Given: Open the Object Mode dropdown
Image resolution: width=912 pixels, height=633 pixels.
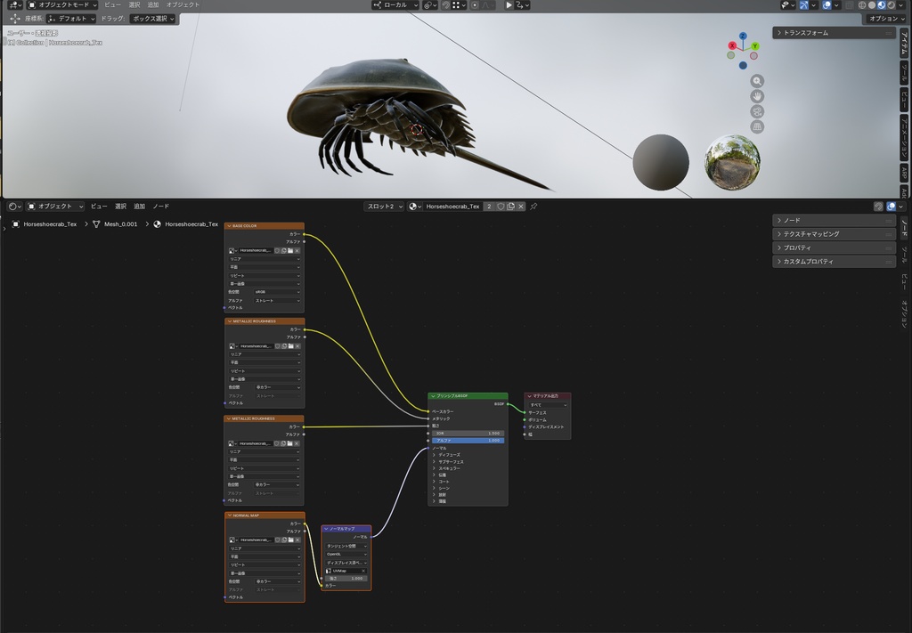Looking at the screenshot, I should (x=62, y=4).
